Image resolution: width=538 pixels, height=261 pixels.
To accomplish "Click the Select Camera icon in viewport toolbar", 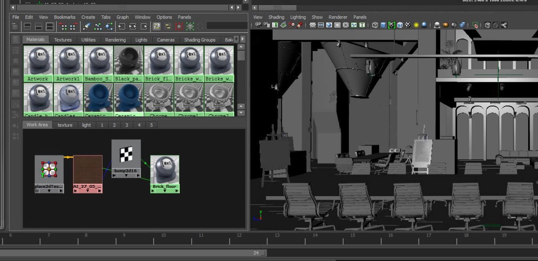I will (x=258, y=25).
